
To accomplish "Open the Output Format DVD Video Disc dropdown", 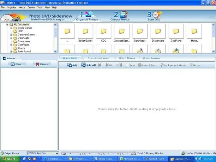I will coord(43,153).
